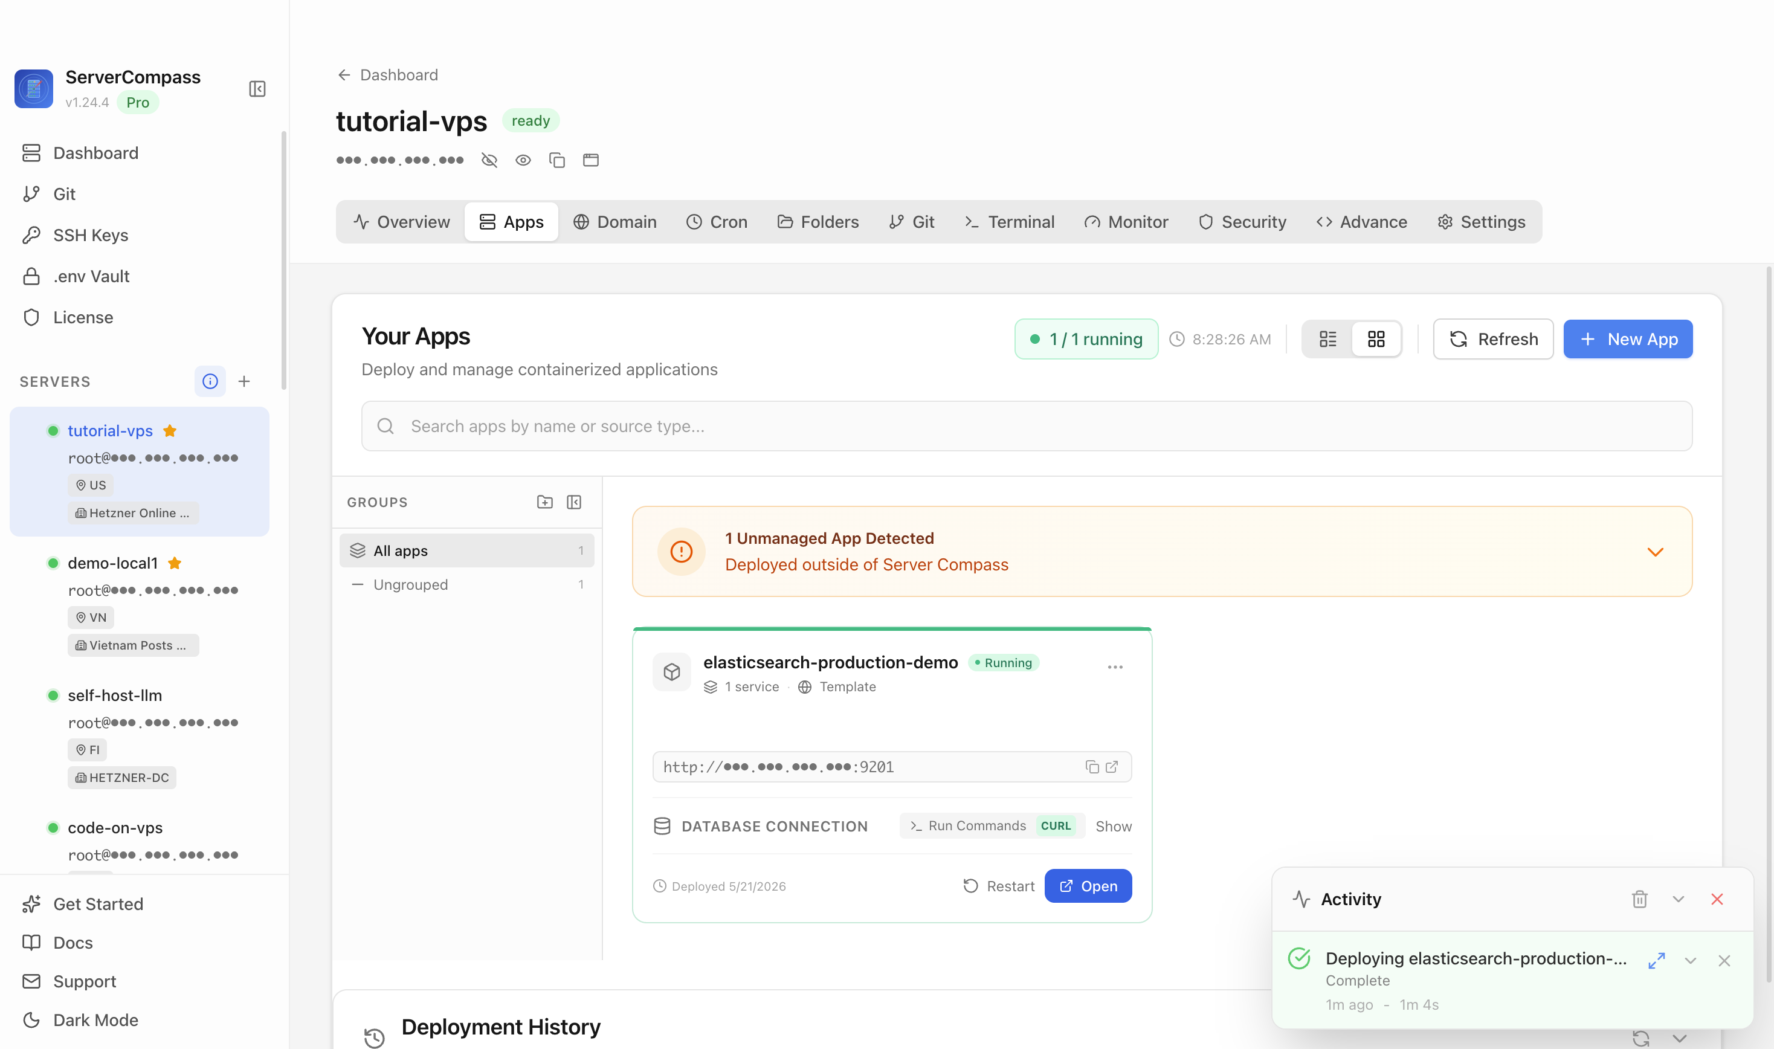This screenshot has height=1049, width=1774.
Task: Go back to Dashboard arrow link
Action: click(x=387, y=75)
